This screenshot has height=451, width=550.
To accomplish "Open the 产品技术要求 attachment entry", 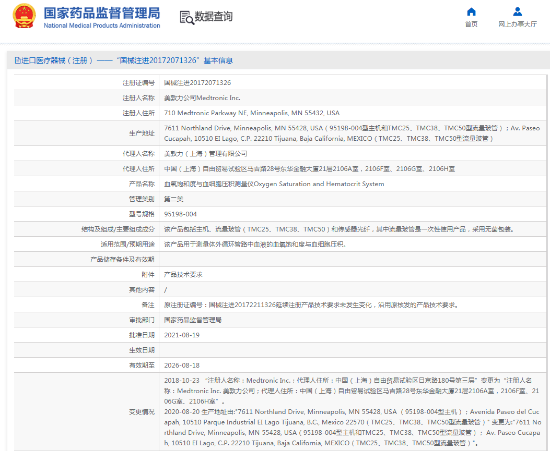I will [183, 274].
